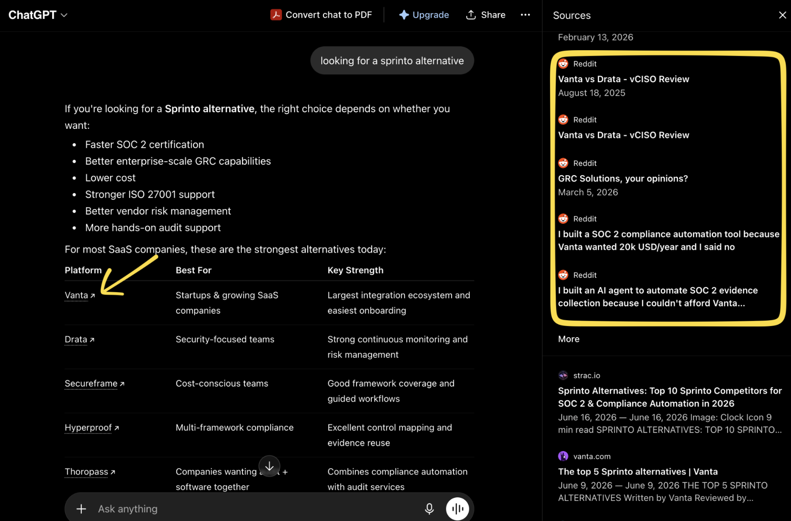Open the ChatGPT model selector dropdown
The image size is (791, 521).
(38, 15)
